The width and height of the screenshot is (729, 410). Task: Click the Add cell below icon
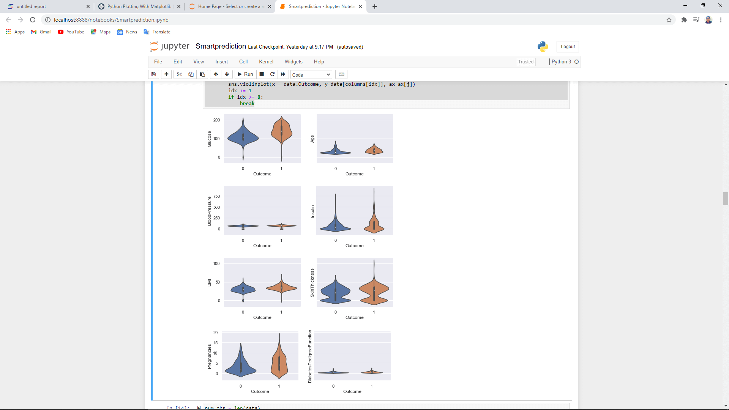[x=166, y=74]
